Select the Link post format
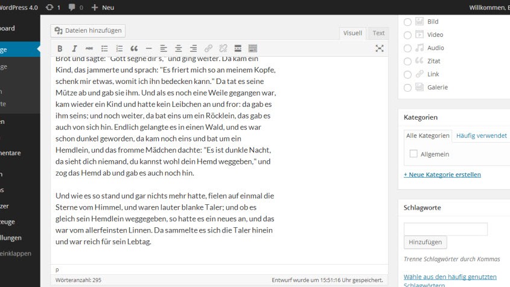The image size is (510, 287). point(407,74)
